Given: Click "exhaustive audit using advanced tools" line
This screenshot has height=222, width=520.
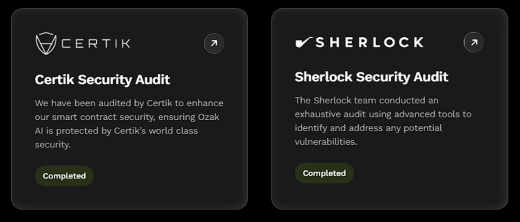Looking at the screenshot, I should point(383,114).
